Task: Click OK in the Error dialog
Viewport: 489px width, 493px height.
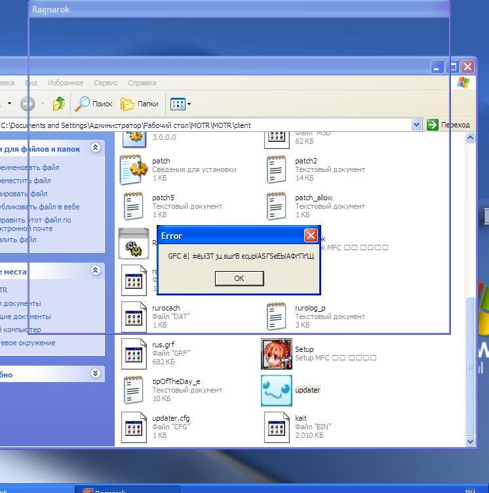Action: (x=239, y=278)
